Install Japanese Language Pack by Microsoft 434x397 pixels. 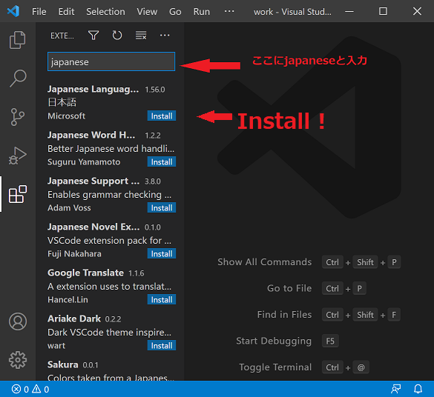pyautogui.click(x=162, y=116)
